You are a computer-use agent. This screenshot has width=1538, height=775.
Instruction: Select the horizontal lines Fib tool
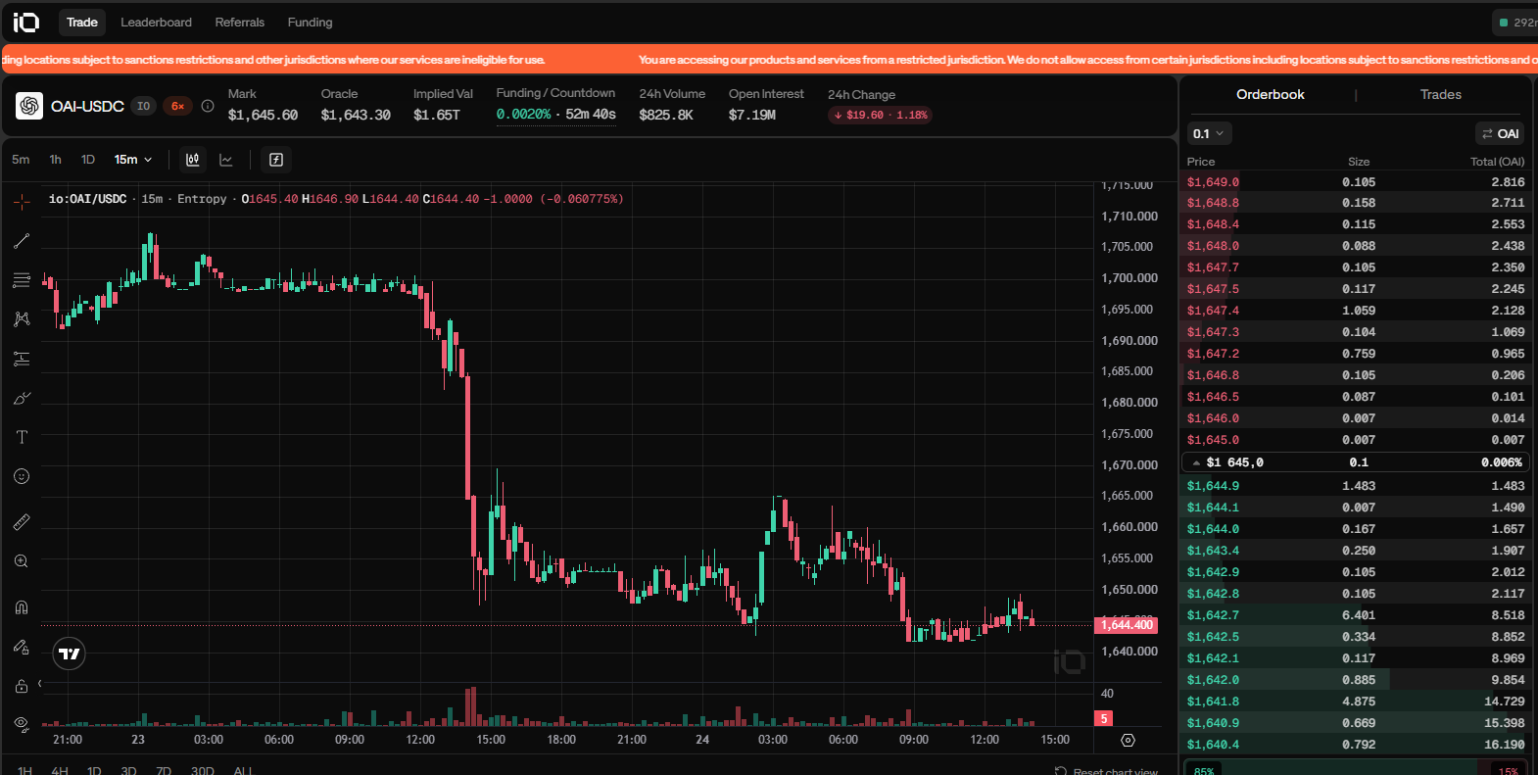click(x=22, y=280)
